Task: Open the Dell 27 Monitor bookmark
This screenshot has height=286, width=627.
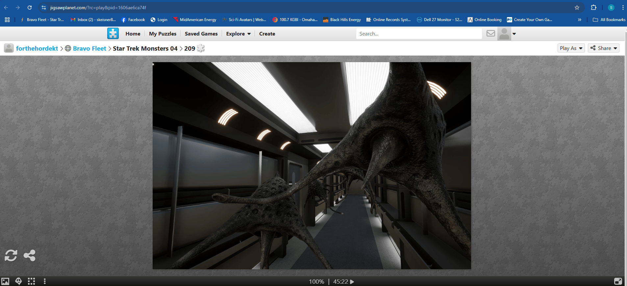Action: (439, 20)
